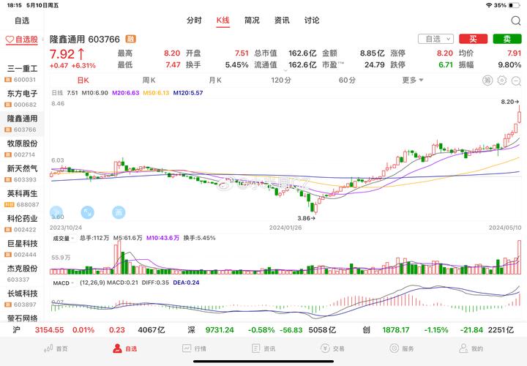527x366 pixels.
Task: Switch chart period to 60分
Action: (347, 80)
